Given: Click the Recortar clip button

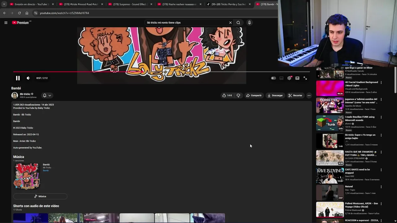Looking at the screenshot, I should pyautogui.click(x=295, y=95).
